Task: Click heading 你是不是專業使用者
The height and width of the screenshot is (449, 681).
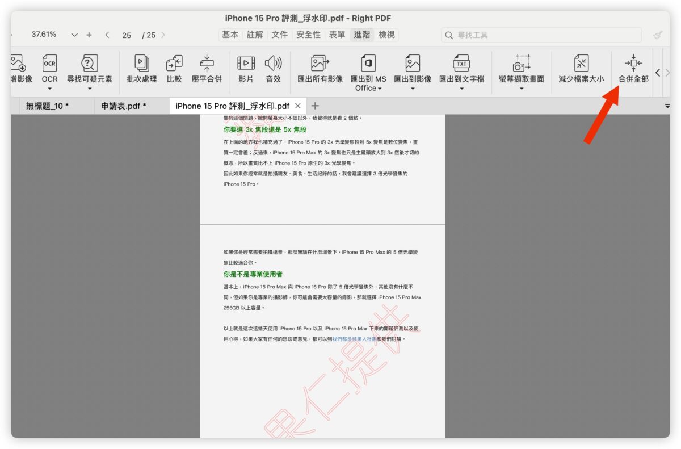Action: click(253, 274)
